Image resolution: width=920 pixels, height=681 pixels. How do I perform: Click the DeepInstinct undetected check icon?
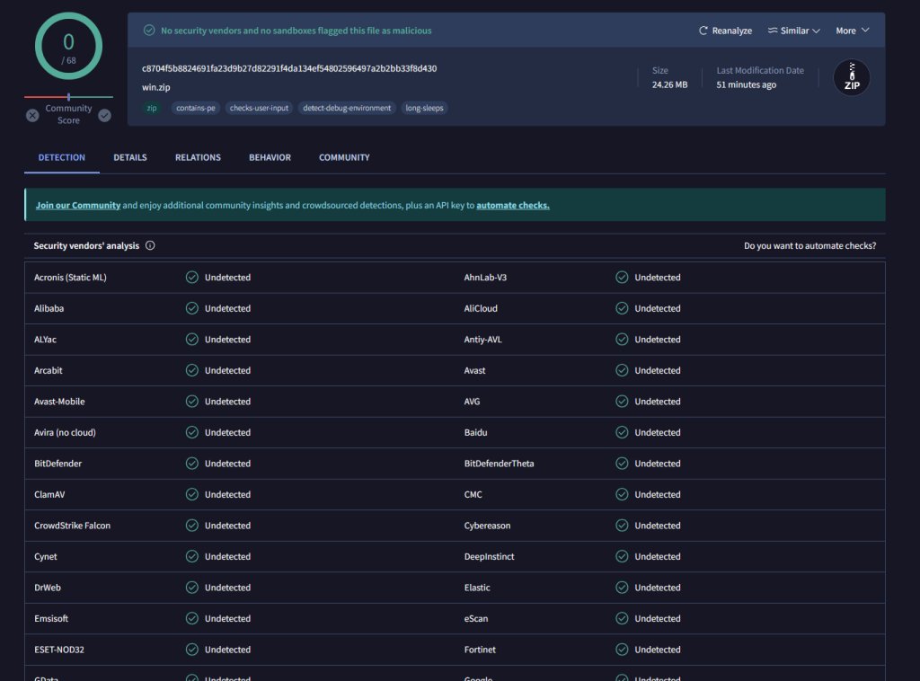click(x=622, y=557)
